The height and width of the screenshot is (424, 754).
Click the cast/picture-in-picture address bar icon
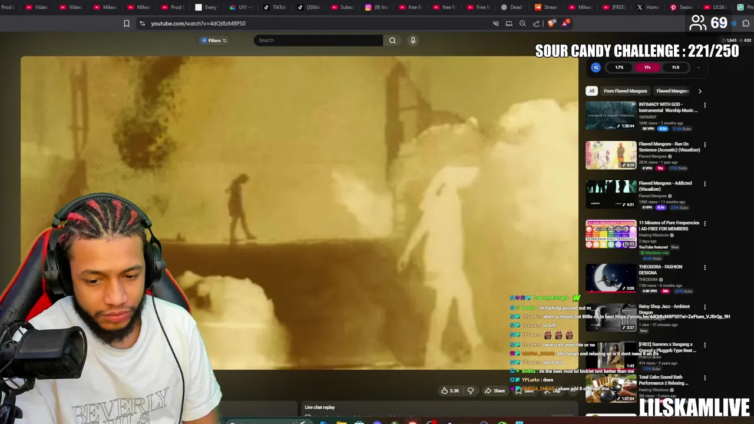pos(509,24)
